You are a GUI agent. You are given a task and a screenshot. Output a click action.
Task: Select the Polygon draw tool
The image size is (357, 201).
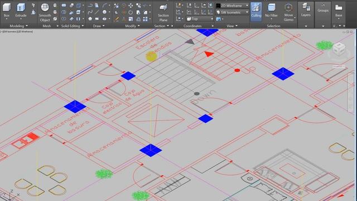(90, 18)
